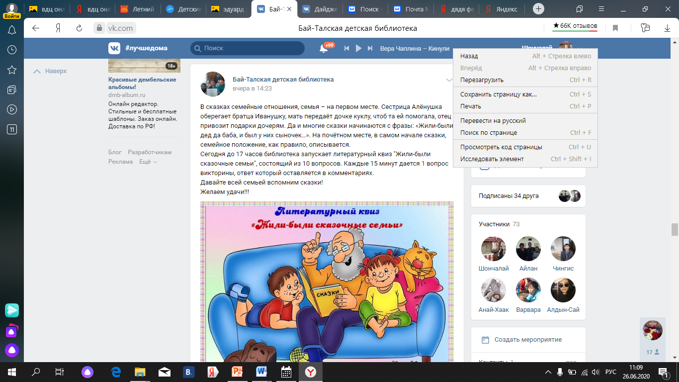Select 'Перевести на русский' menu entry
679x382 pixels.
493,120
